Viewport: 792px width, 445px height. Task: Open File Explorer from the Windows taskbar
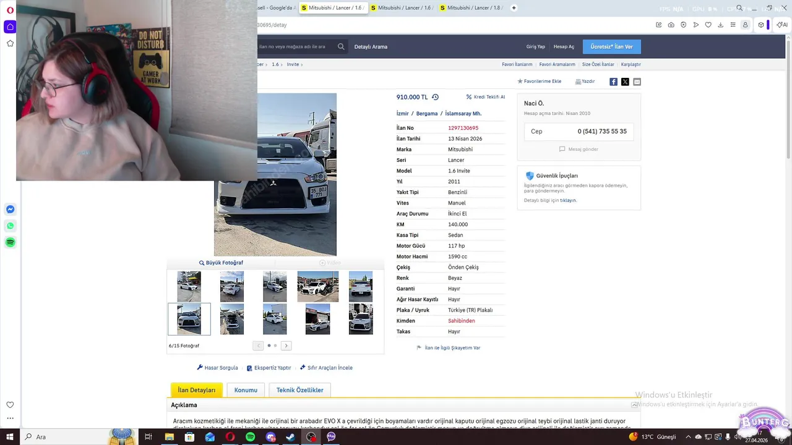(169, 437)
